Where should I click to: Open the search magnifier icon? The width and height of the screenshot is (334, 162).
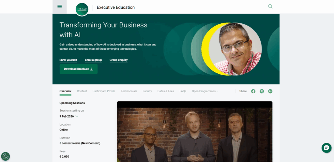270,6
